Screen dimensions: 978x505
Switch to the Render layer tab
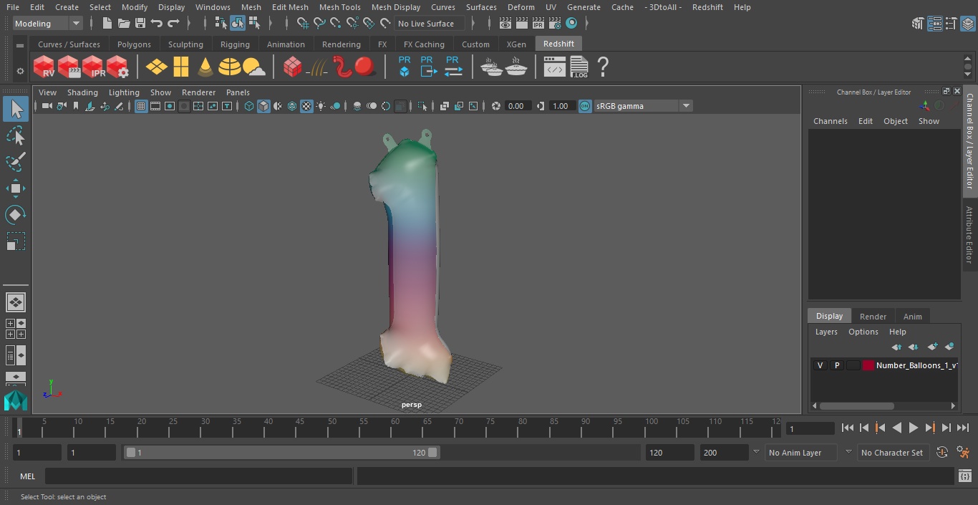pos(873,317)
